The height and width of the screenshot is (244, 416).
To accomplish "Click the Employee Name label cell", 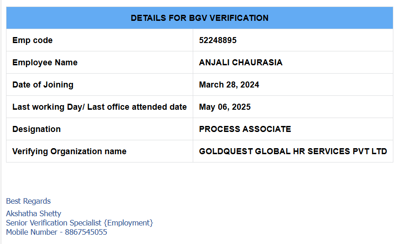I will point(45,63).
